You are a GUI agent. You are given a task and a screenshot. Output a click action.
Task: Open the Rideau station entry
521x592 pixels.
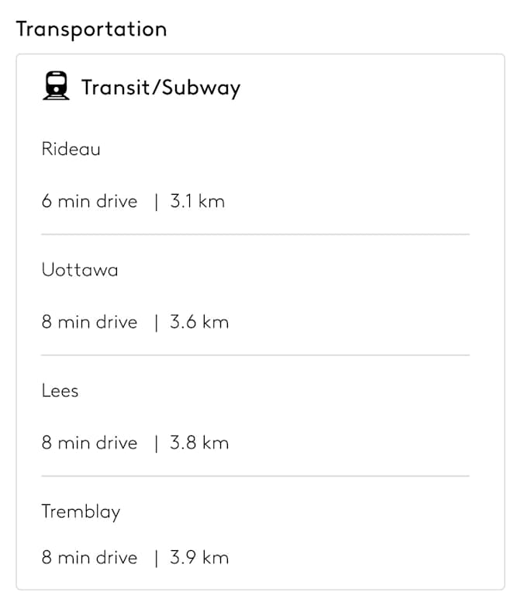pos(71,149)
